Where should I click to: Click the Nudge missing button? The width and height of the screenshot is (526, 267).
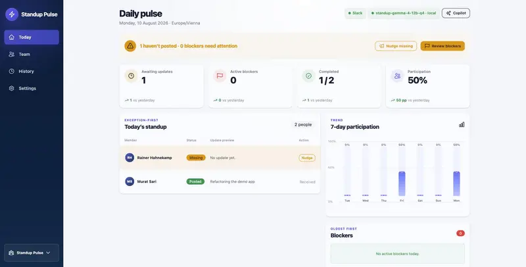click(x=396, y=46)
